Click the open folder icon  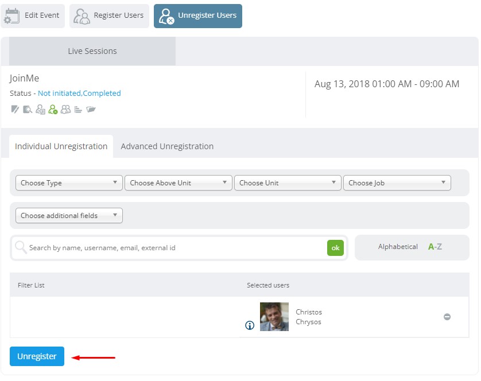click(91, 109)
